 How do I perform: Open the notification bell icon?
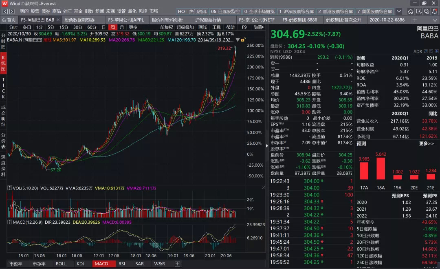tap(434, 11)
